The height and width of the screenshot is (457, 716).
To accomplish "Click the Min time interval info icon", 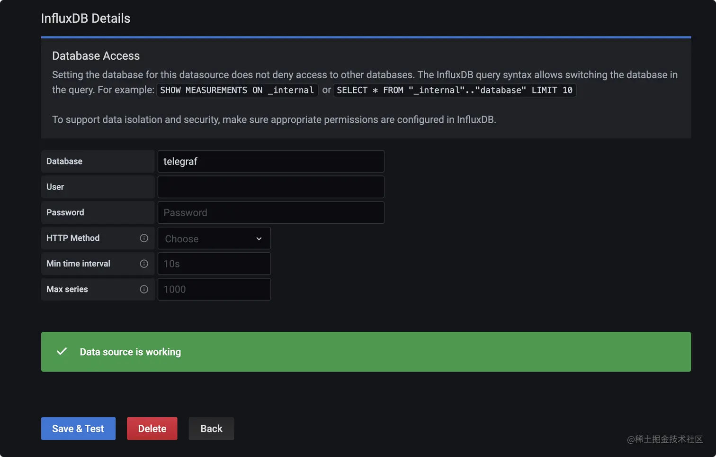I will coord(144,264).
